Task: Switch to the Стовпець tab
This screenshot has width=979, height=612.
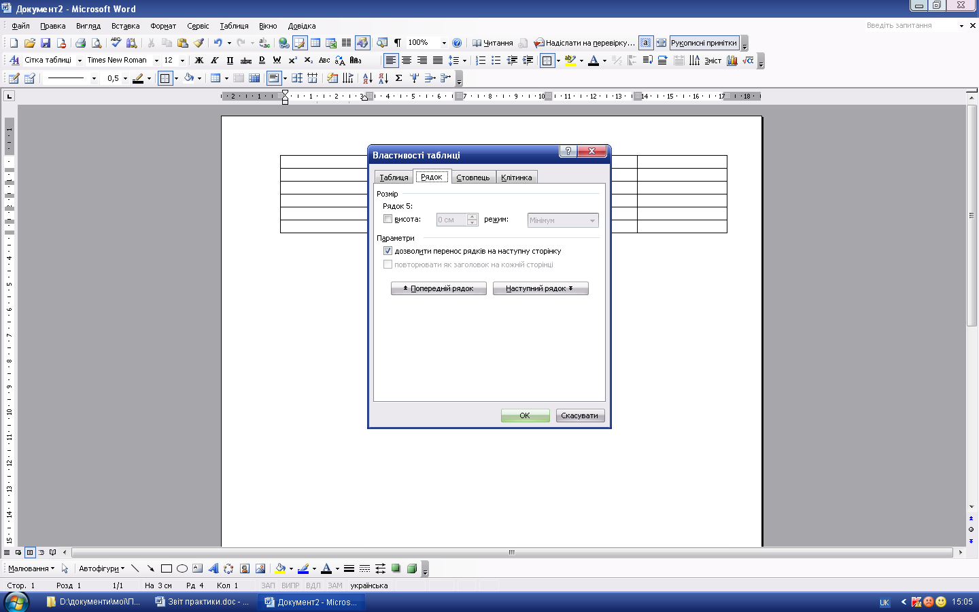Action: (473, 177)
